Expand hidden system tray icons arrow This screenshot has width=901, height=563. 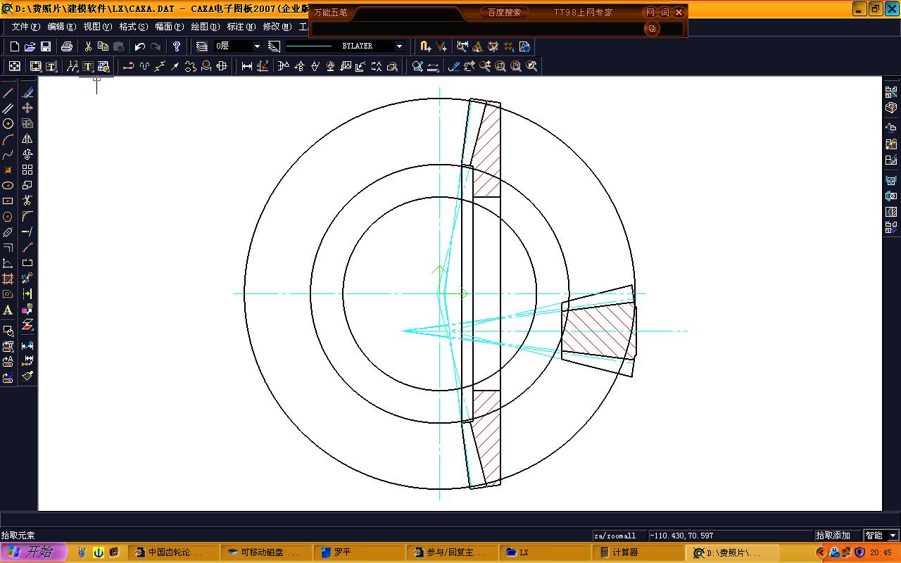(x=820, y=552)
